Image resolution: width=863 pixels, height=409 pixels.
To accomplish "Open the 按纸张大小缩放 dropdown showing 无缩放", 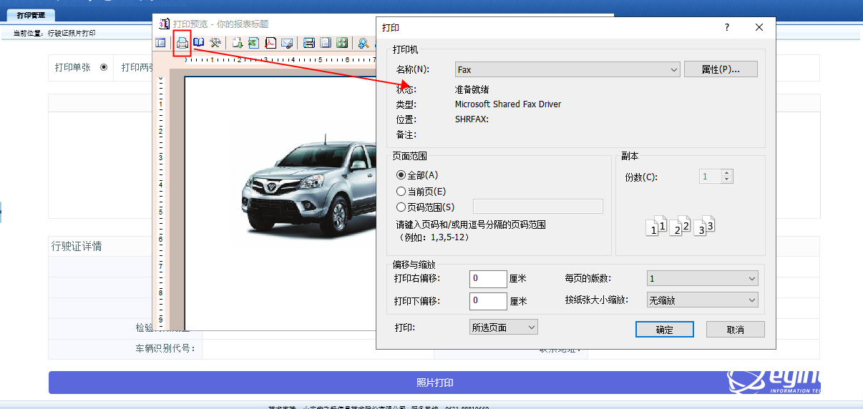I will point(702,300).
